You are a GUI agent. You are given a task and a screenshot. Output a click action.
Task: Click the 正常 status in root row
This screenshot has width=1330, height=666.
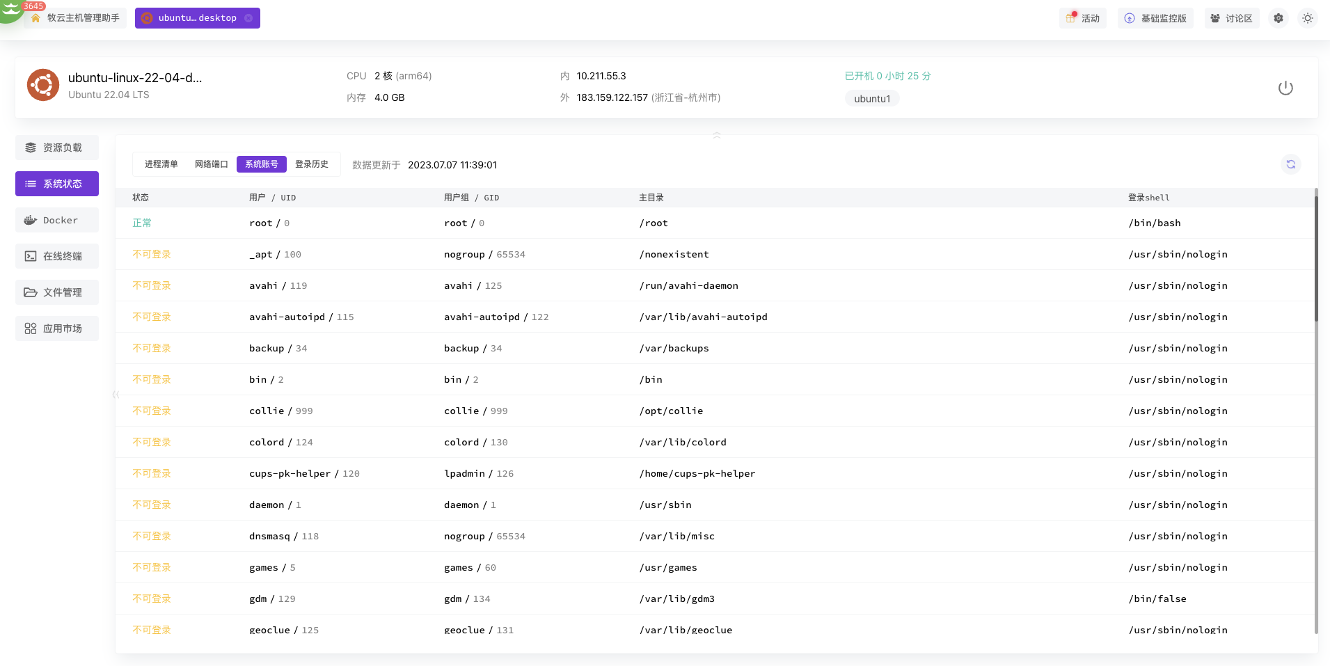pos(142,223)
